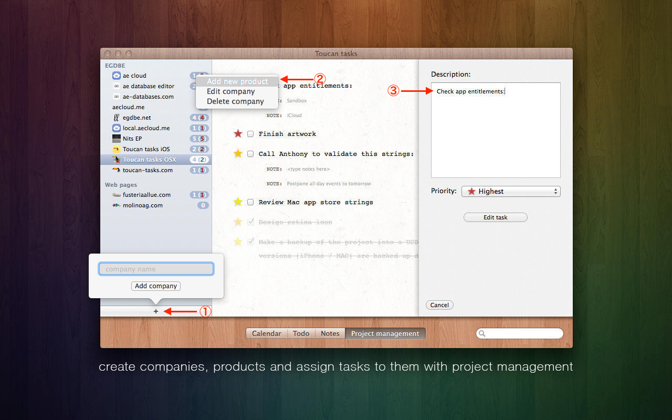672x420 pixels.
Task: Select molinoag.com under Web pages
Action: [156, 205]
